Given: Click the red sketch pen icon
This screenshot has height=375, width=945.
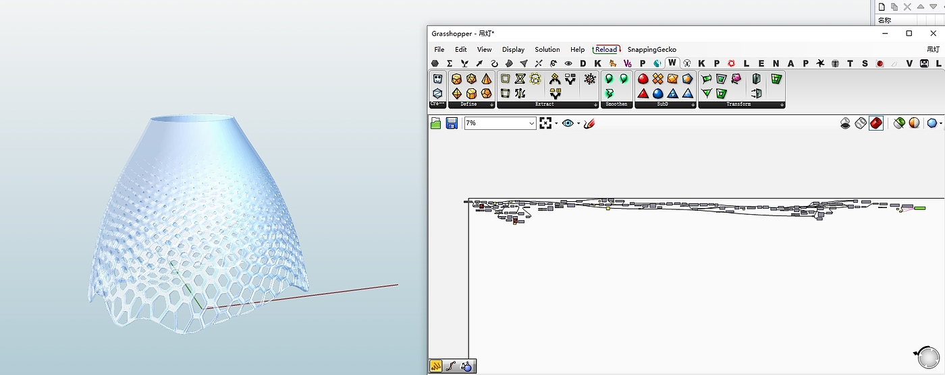Looking at the screenshot, I should click(589, 123).
